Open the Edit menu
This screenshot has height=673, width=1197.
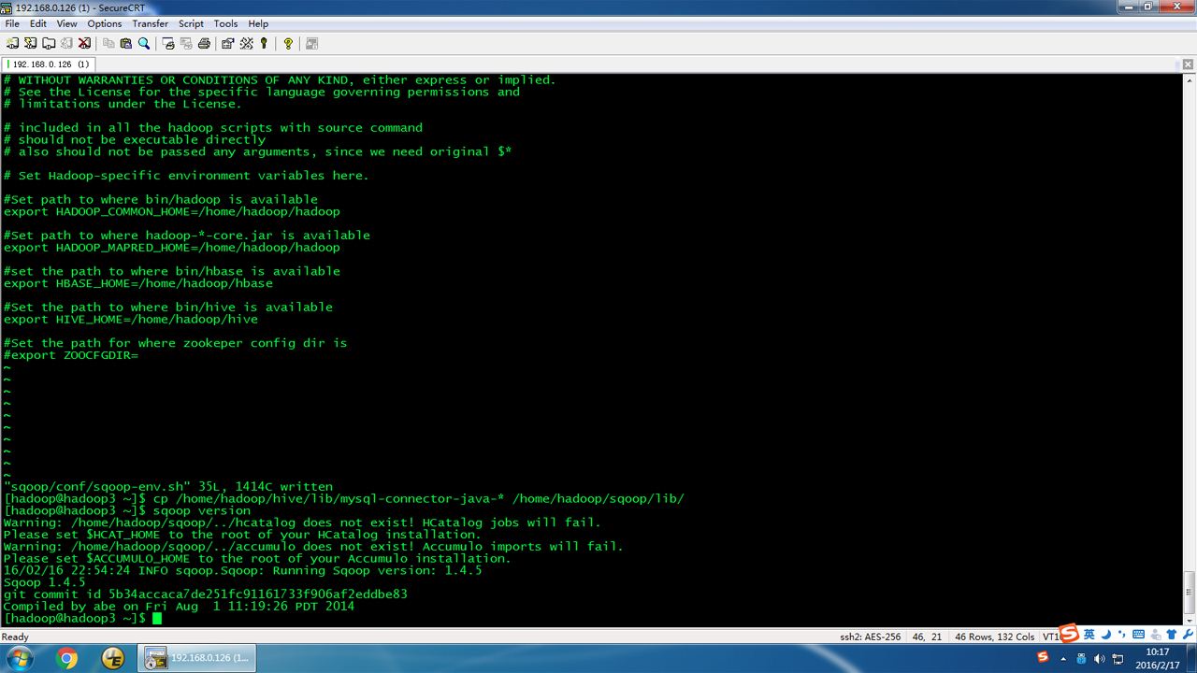pyautogui.click(x=38, y=23)
